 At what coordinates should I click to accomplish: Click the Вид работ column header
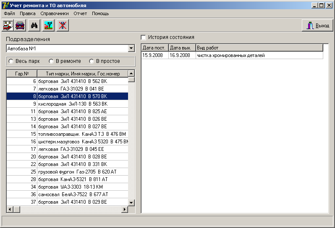click(x=259, y=48)
